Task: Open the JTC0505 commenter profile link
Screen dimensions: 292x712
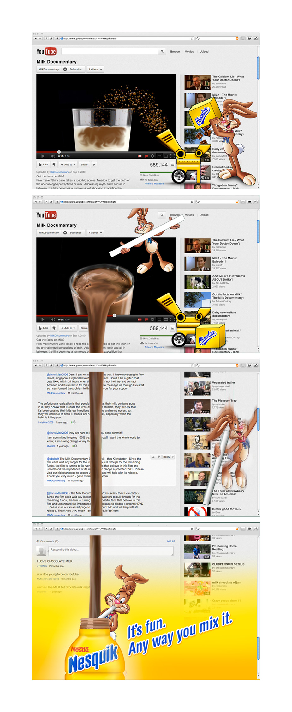Action: [42, 566]
